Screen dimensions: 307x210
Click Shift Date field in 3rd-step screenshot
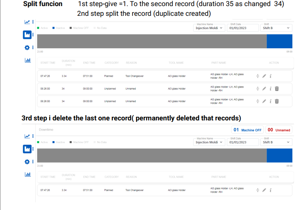coord(243,142)
